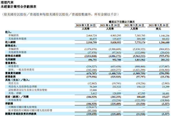Click the heading 未經審計簡明合併虧損表

[x=19, y=7]
